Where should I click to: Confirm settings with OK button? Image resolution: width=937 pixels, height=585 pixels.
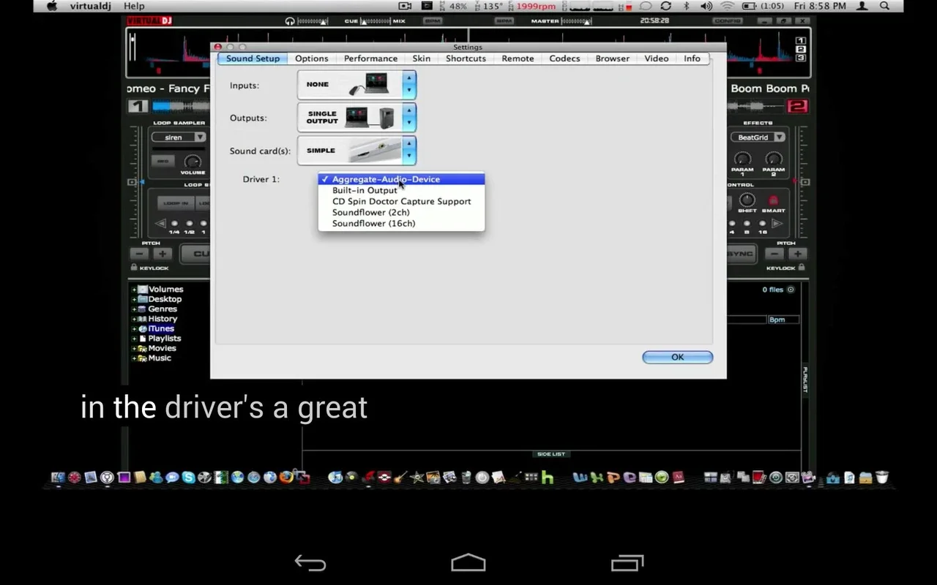point(677,357)
